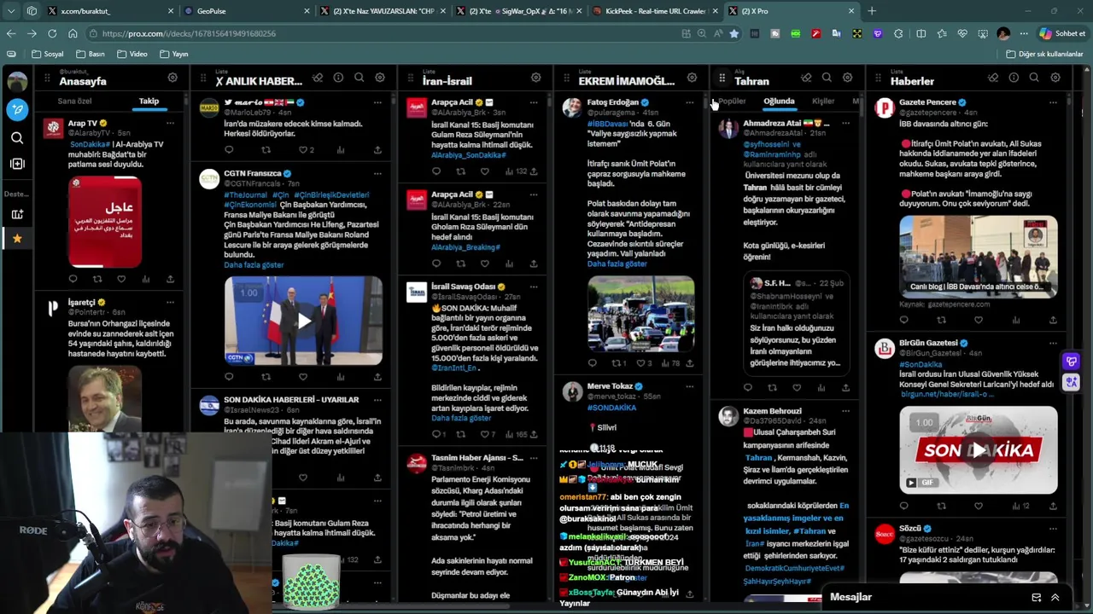Image resolution: width=1093 pixels, height=614 pixels.
Task: Reply to the Arap TV post
Action: tap(73, 279)
